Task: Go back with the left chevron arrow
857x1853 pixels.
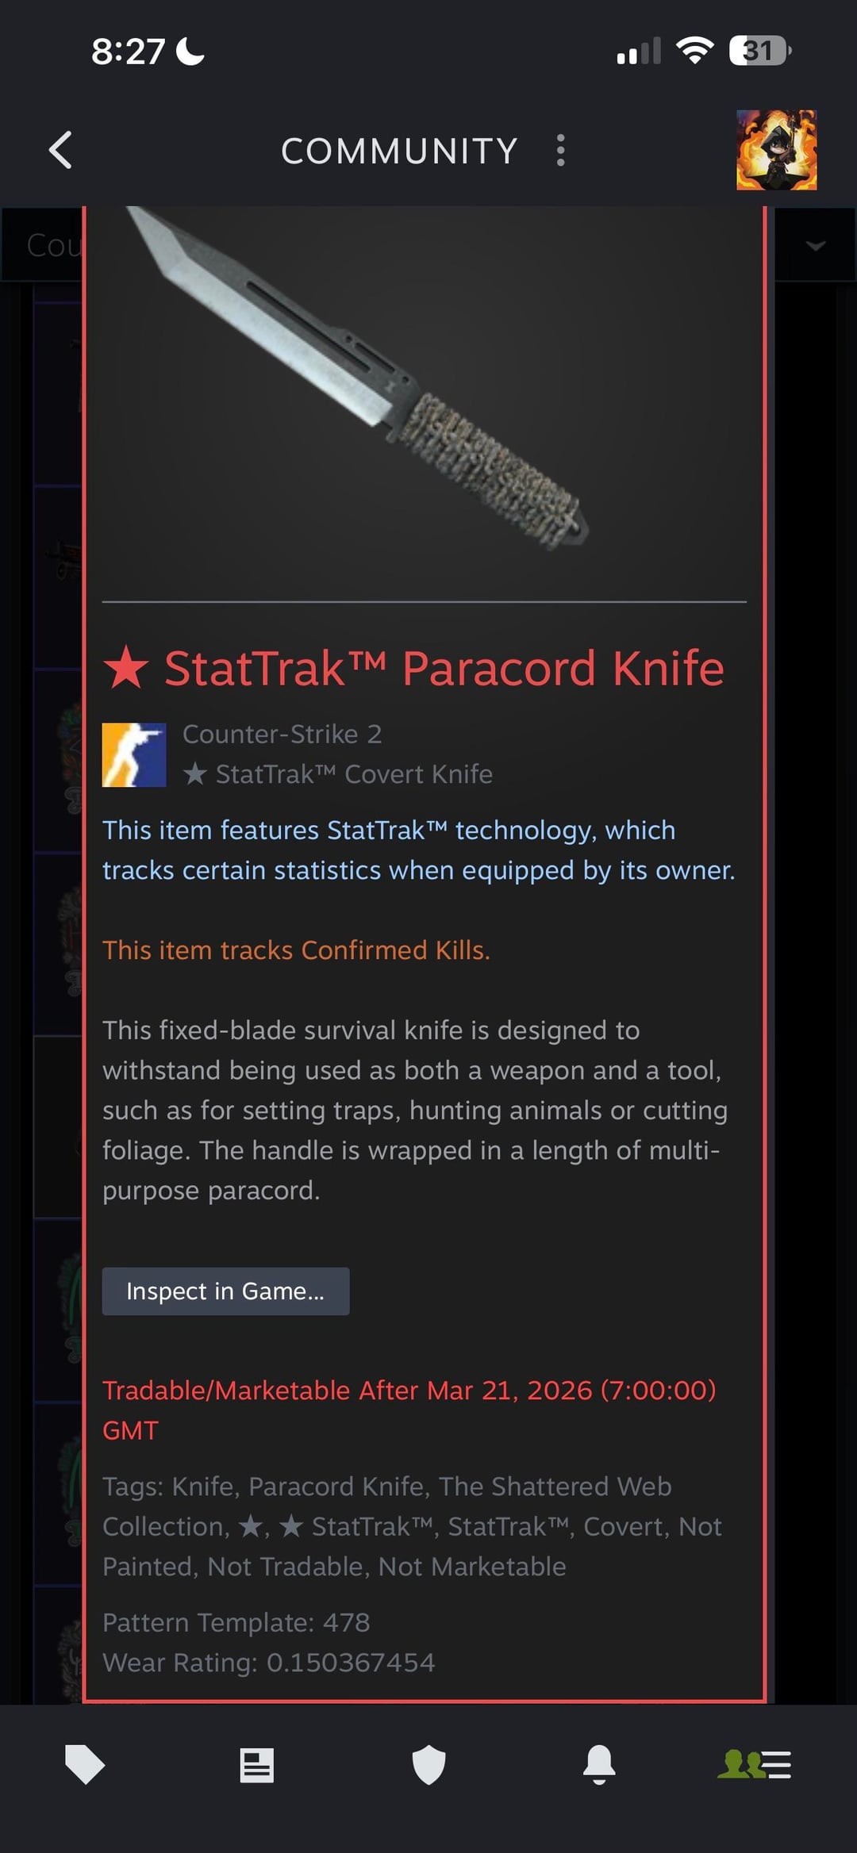Action: pos(61,150)
